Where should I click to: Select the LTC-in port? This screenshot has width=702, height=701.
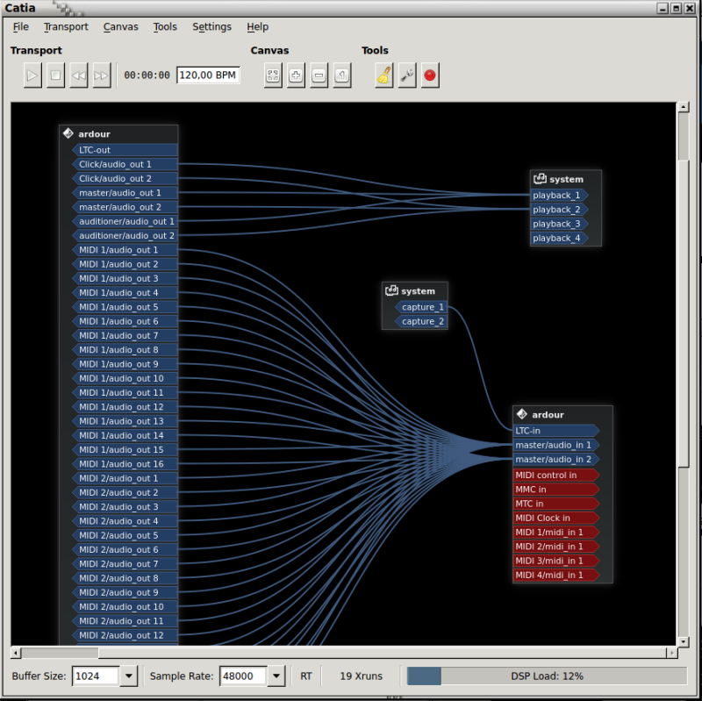tap(556, 431)
